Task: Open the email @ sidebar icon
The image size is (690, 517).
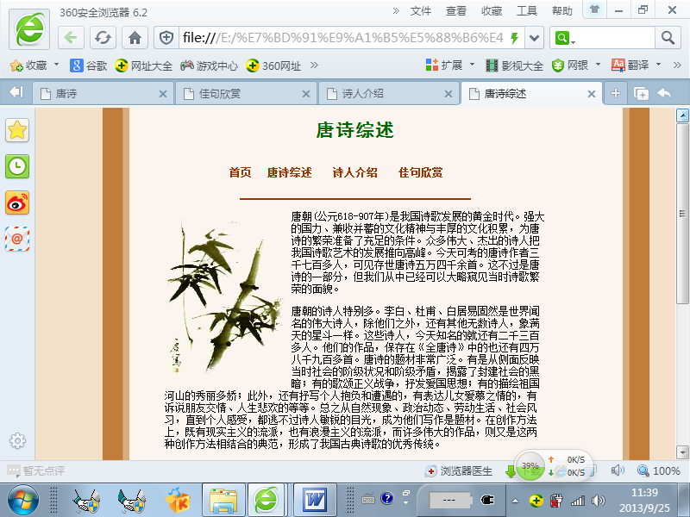Action: coord(17,239)
